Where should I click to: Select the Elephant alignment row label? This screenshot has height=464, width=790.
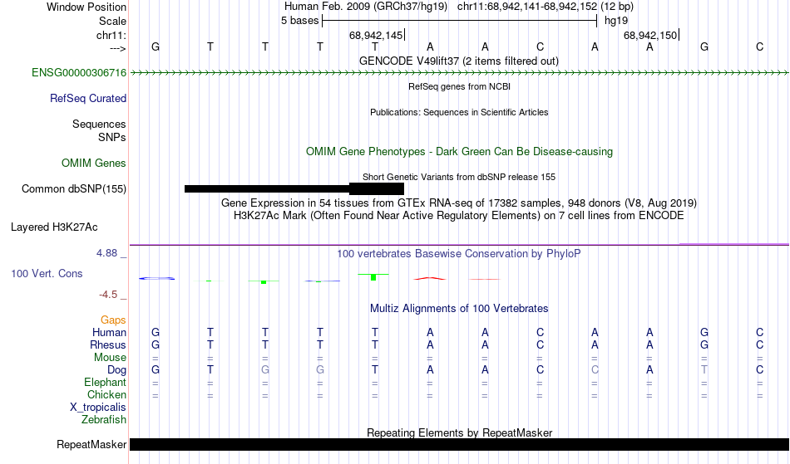106,383
